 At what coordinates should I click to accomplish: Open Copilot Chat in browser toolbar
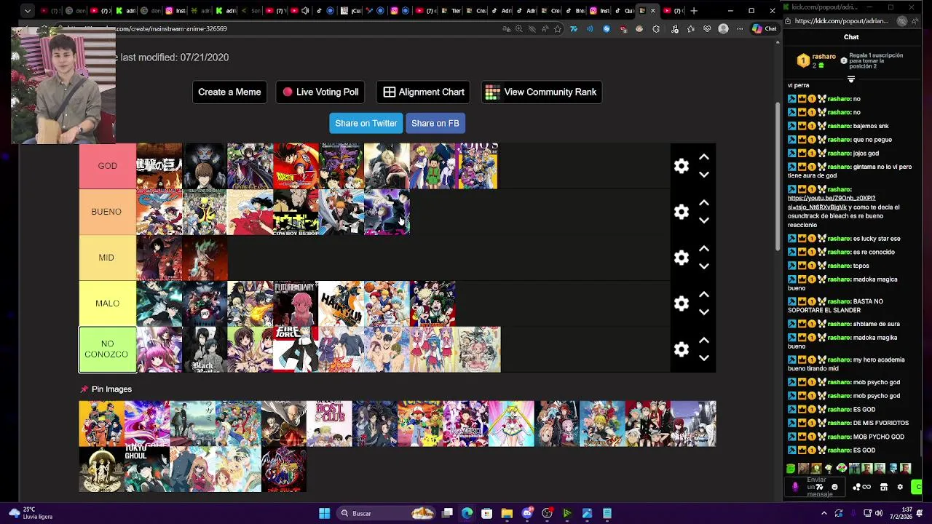point(765,29)
